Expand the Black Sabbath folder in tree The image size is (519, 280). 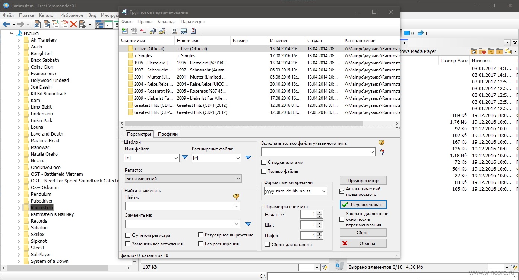19,60
